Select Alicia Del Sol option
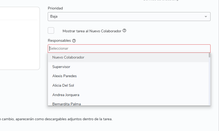Screen dimensions: 219x131 pyautogui.click(x=63, y=86)
